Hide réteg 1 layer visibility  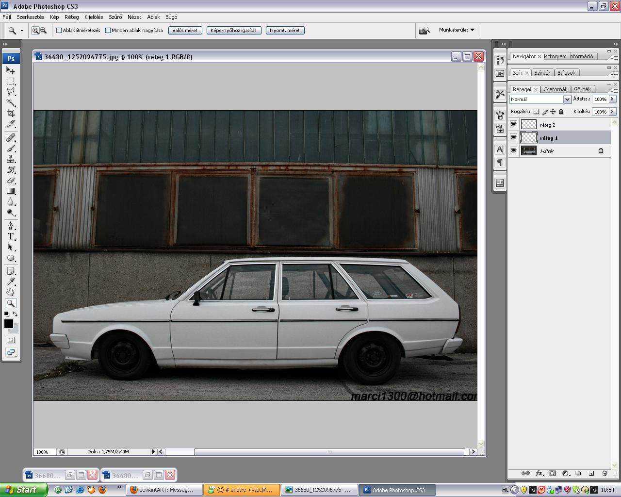pos(513,138)
